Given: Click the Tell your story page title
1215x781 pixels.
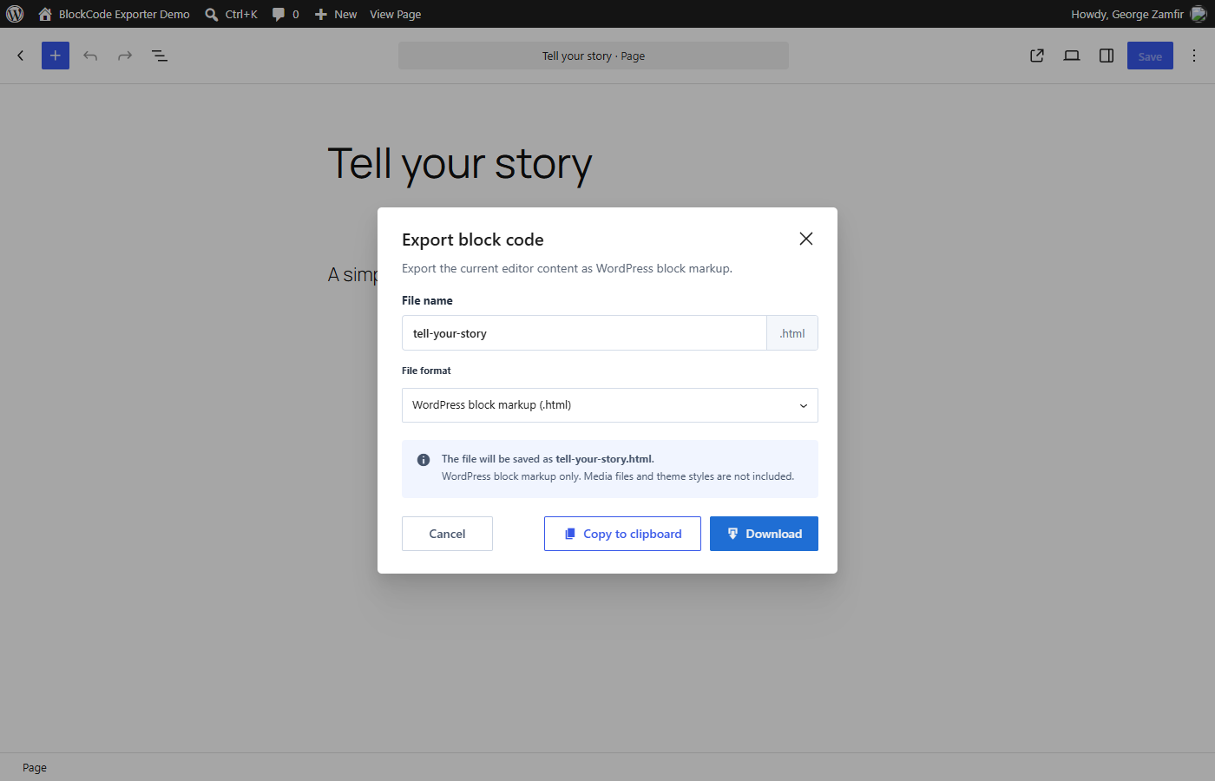Looking at the screenshot, I should tap(460, 164).
